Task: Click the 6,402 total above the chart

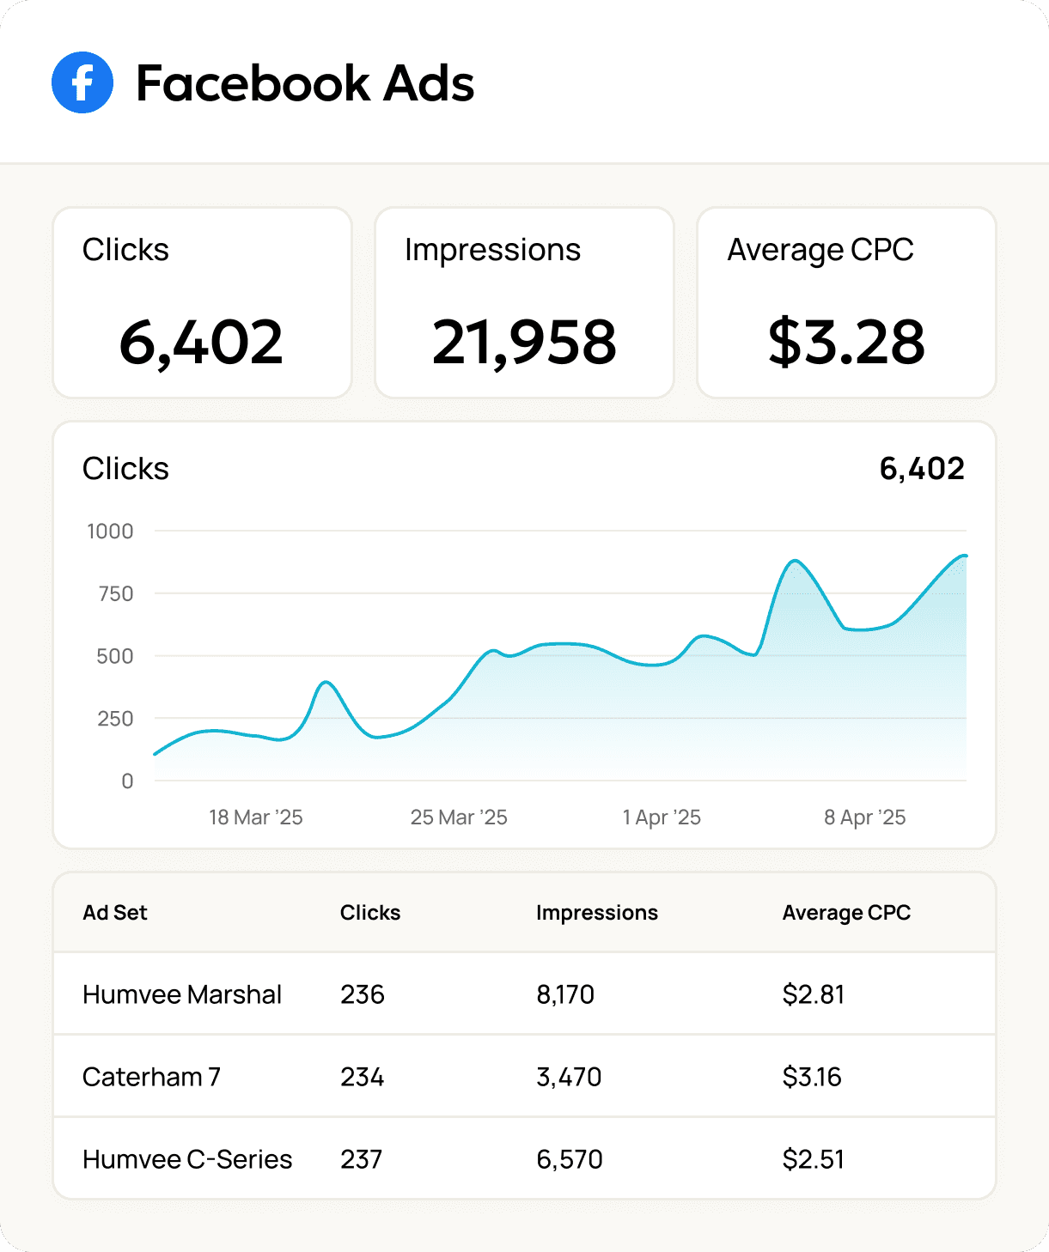Action: point(922,468)
